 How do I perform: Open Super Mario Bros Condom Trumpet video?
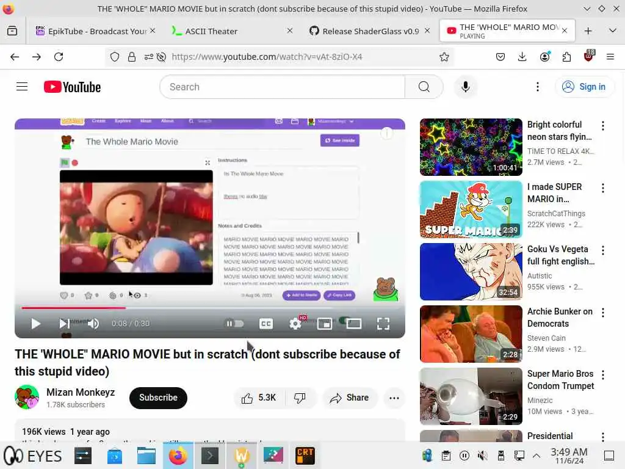tap(471, 396)
